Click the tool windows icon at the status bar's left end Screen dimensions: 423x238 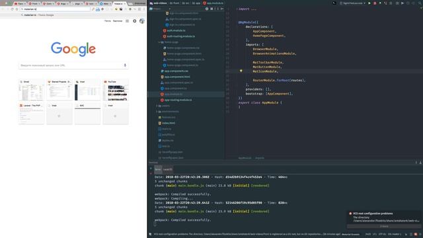[x=150, y=234]
